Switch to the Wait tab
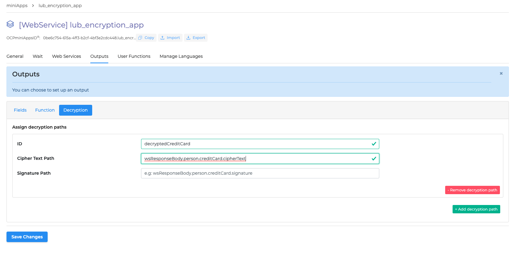 (38, 56)
